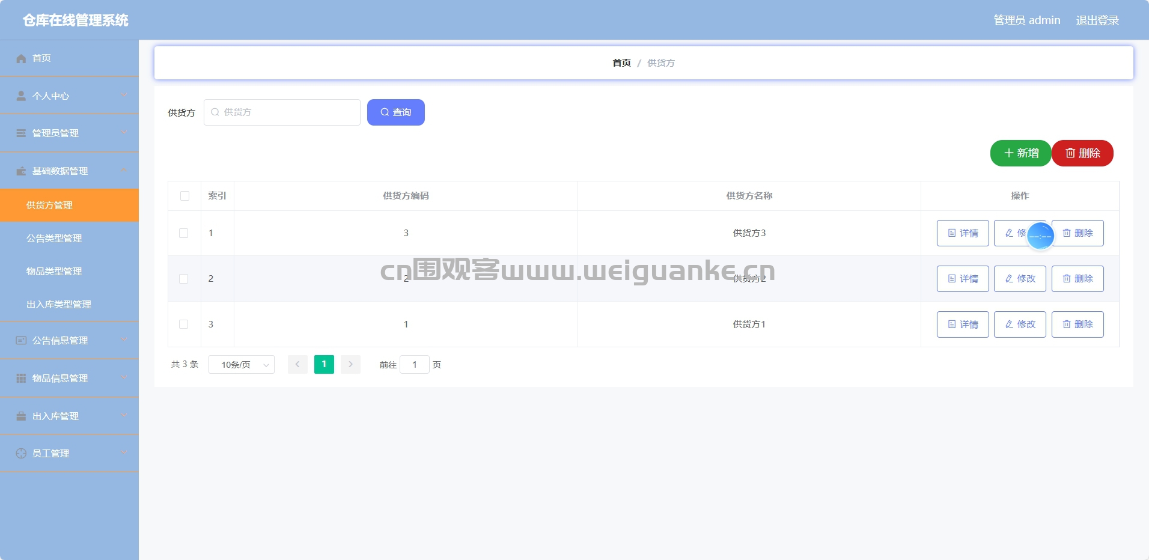Delete the 供货方2 row
Viewport: 1149px width, 560px height.
(1077, 279)
